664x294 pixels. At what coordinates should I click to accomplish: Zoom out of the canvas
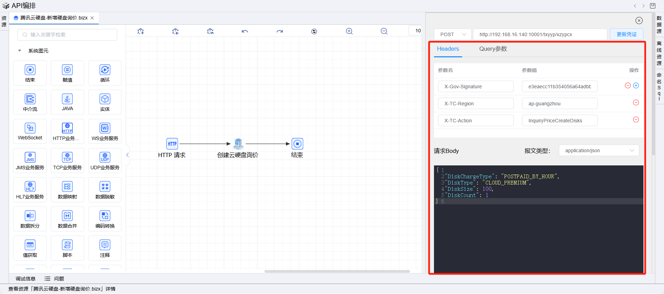tap(384, 31)
